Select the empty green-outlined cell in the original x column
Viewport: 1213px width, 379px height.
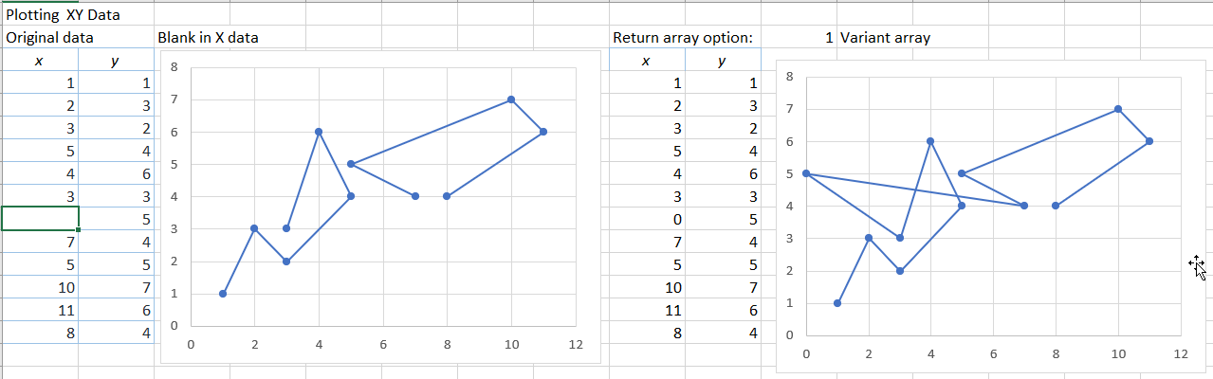point(40,219)
